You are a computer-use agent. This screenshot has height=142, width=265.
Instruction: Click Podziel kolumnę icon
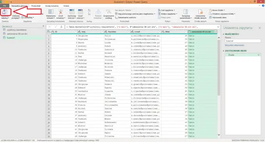tap(98, 12)
